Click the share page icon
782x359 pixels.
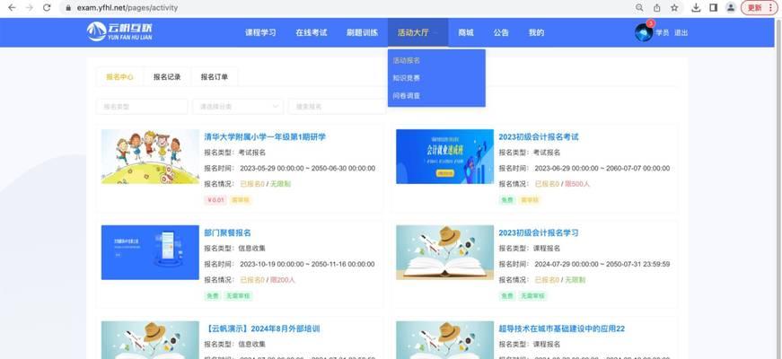tap(657, 8)
